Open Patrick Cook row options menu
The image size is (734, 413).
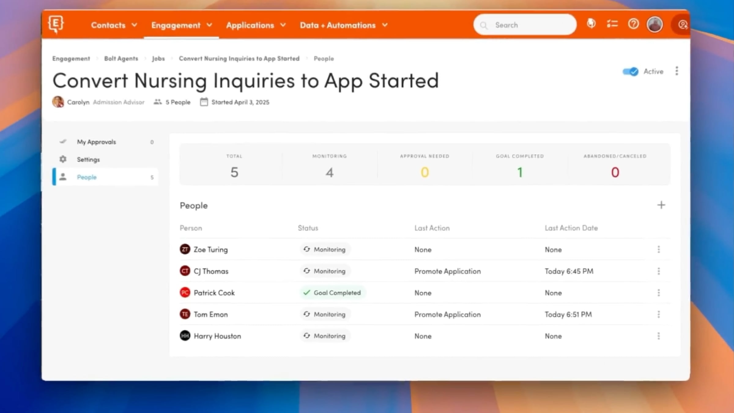click(658, 293)
